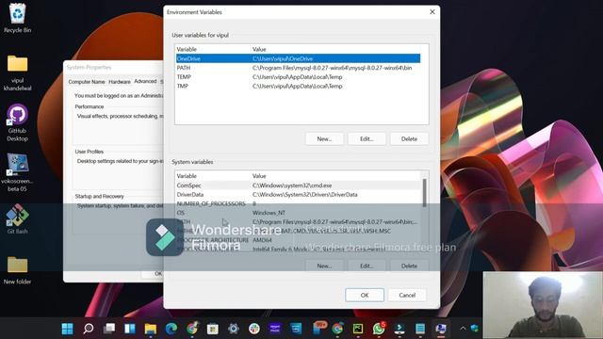Click the mysql bin PATH value in User variables

[x=332, y=68]
